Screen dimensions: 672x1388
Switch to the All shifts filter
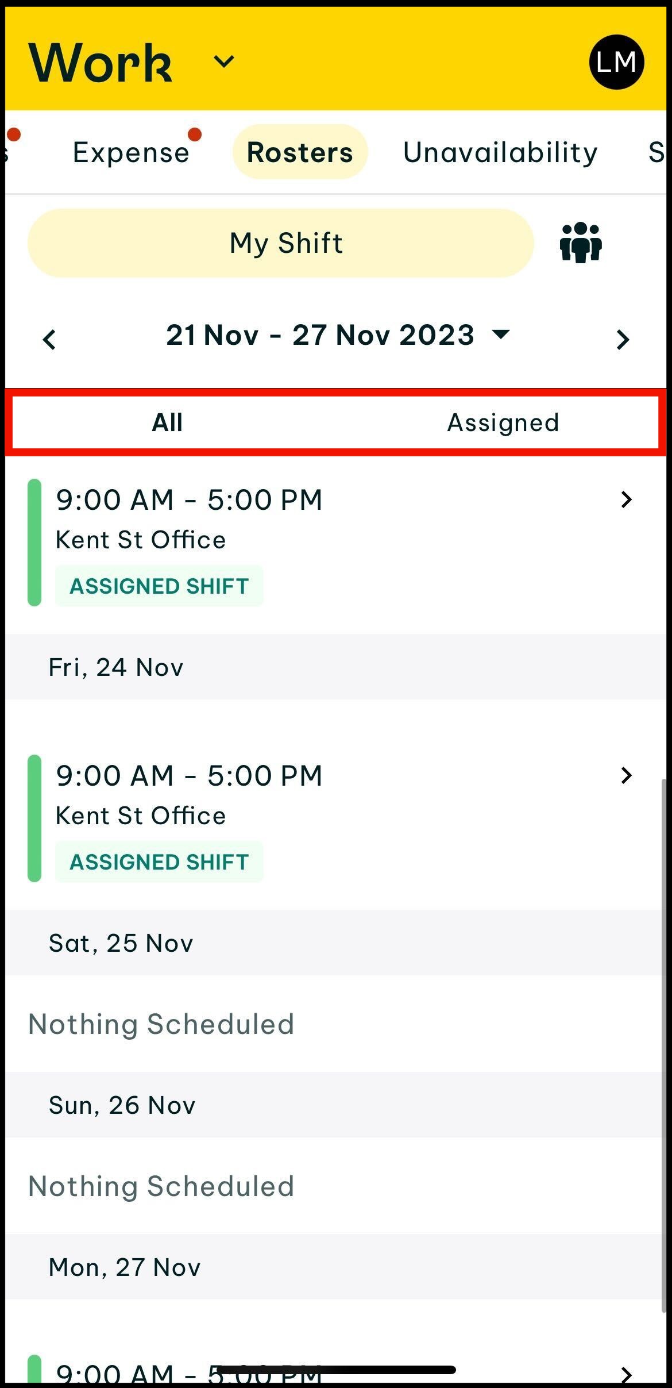167,422
